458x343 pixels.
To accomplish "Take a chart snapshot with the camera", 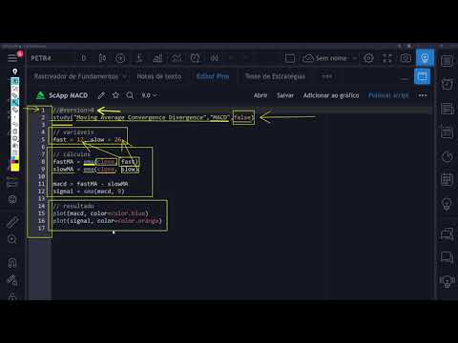I will point(406,58).
